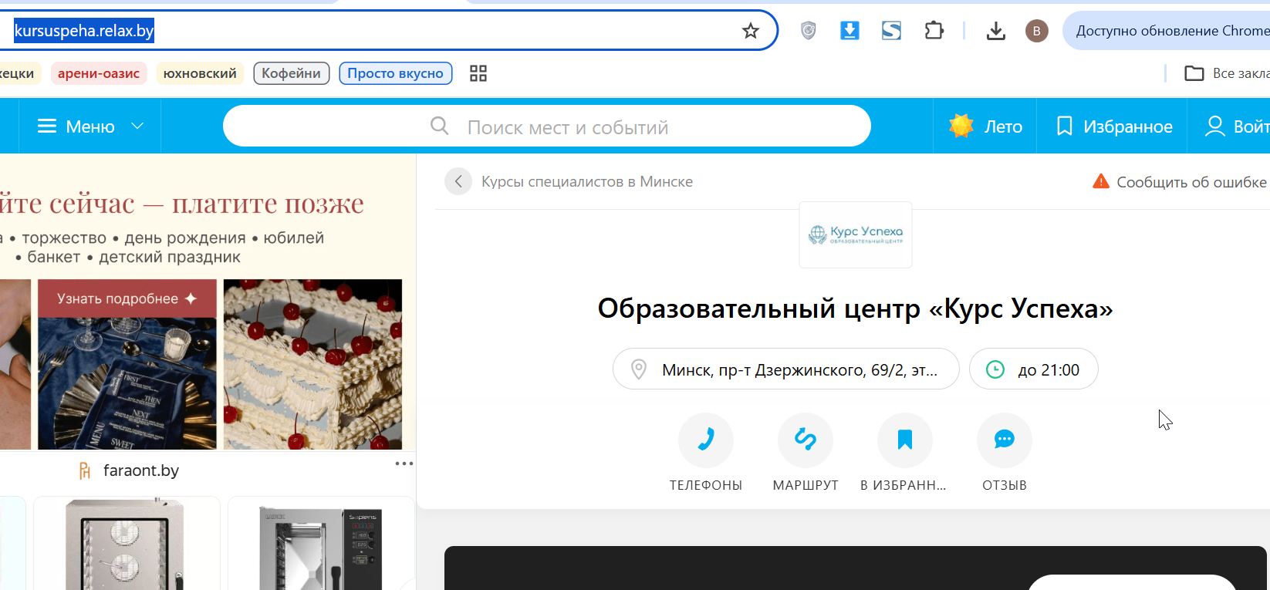Add to favorites via bookmark icon
1270x590 pixels.
coord(905,440)
